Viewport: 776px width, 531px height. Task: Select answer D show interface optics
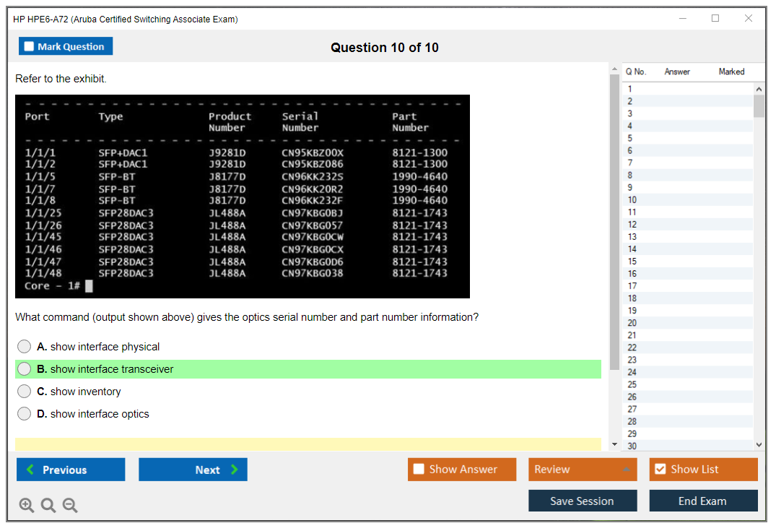[25, 414]
